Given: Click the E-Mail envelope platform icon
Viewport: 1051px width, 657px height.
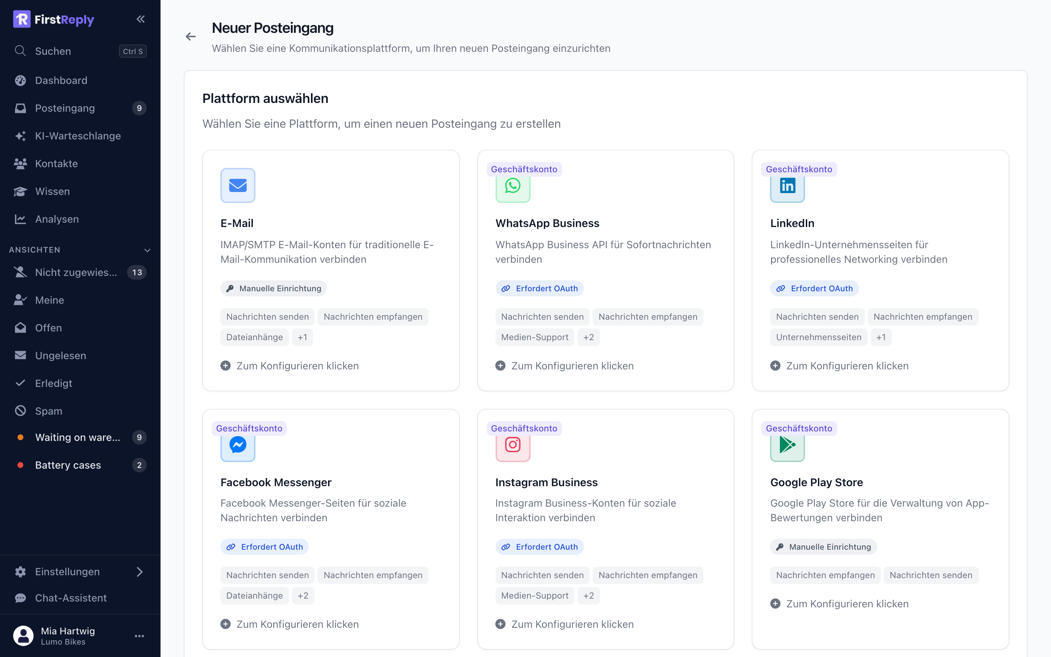Looking at the screenshot, I should (x=238, y=185).
